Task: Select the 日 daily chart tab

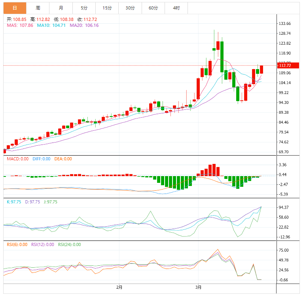Action: tap(15, 8)
